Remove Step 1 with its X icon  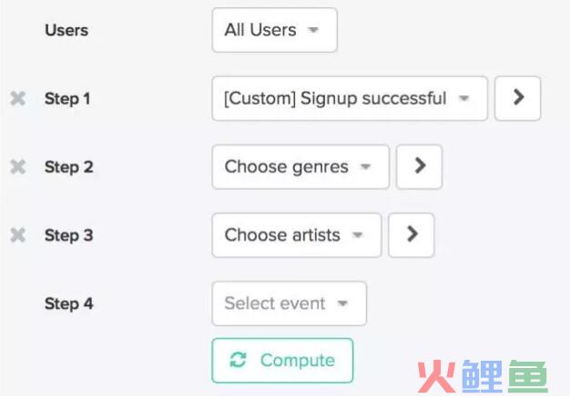pyautogui.click(x=18, y=99)
